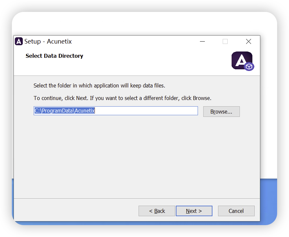Click the "Select Data Directory" heading
The width and height of the screenshot is (289, 237).
pyautogui.click(x=54, y=56)
